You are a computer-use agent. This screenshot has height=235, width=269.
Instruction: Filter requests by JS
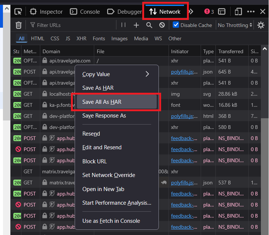68,38
